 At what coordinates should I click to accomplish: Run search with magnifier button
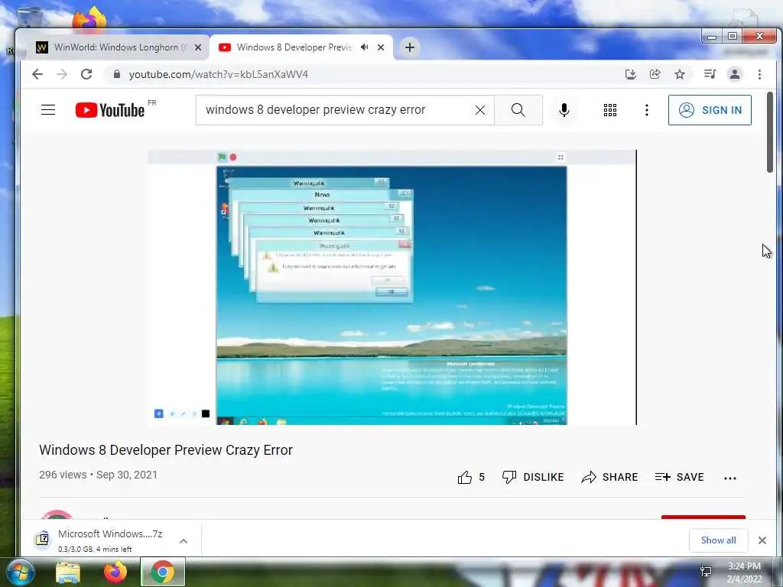518,110
